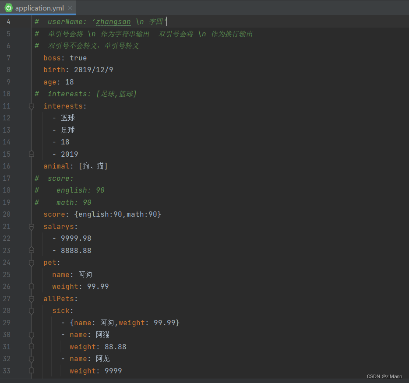Collapse the interests list via its gutter arrow
Image resolution: width=409 pixels, height=383 pixels.
[31, 105]
